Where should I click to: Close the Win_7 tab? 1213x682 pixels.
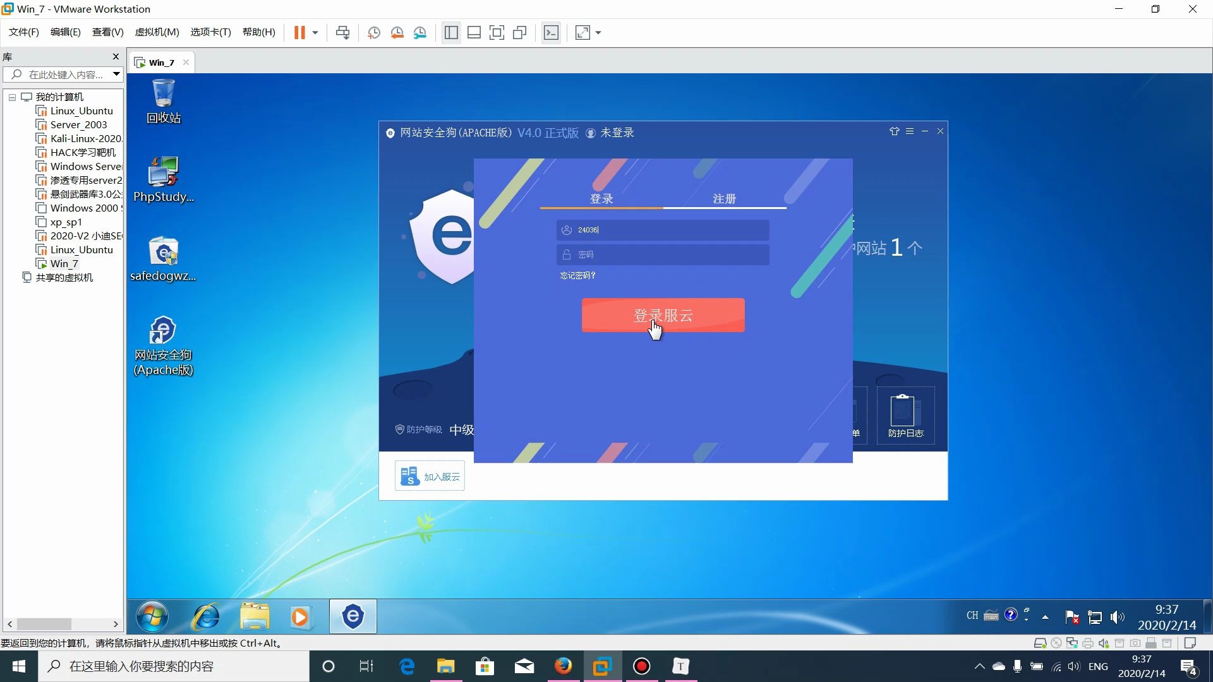coord(186,62)
